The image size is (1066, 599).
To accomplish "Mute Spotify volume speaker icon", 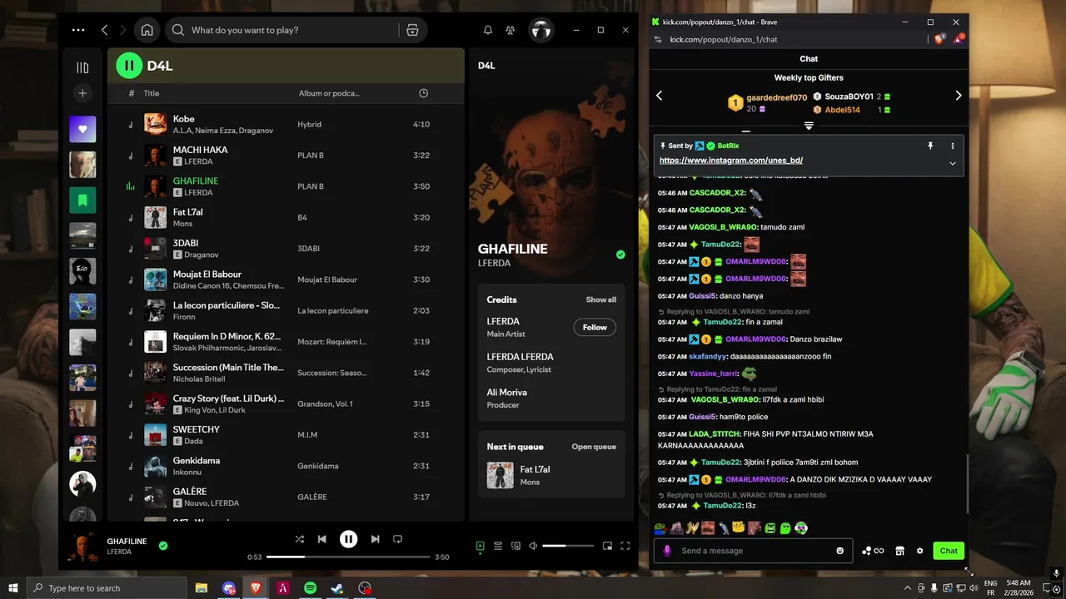I will (533, 546).
